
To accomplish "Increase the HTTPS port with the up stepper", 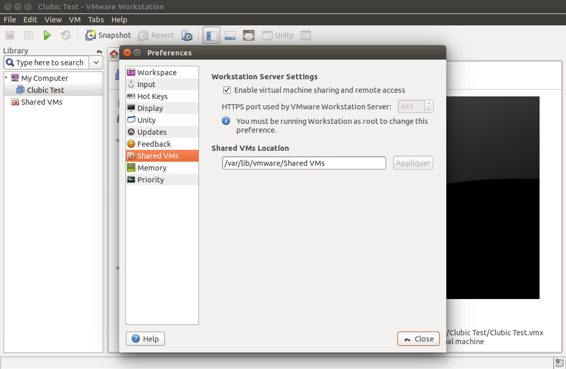I will 429,104.
